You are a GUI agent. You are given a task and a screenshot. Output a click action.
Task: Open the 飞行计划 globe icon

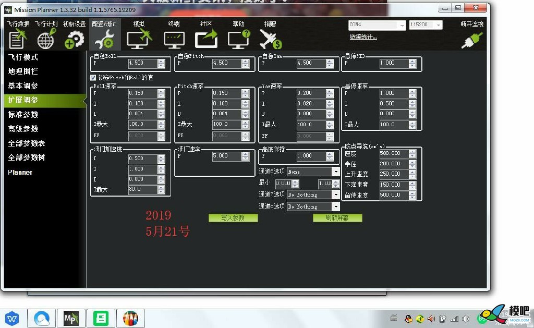click(x=46, y=39)
